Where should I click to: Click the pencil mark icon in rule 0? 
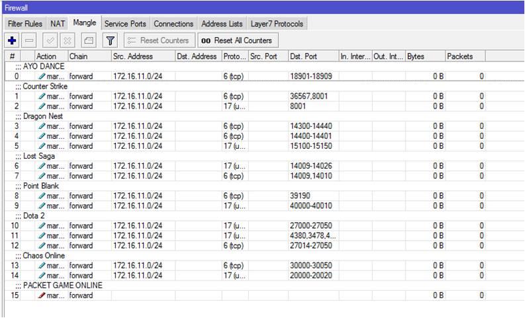tap(42, 76)
